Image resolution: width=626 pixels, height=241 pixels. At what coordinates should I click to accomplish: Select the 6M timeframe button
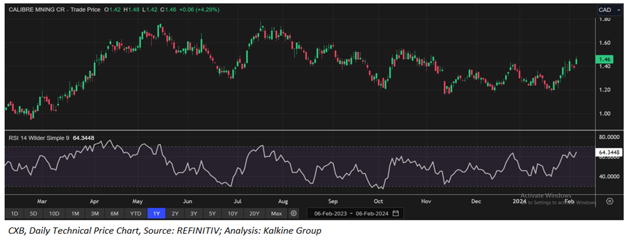[115, 214]
